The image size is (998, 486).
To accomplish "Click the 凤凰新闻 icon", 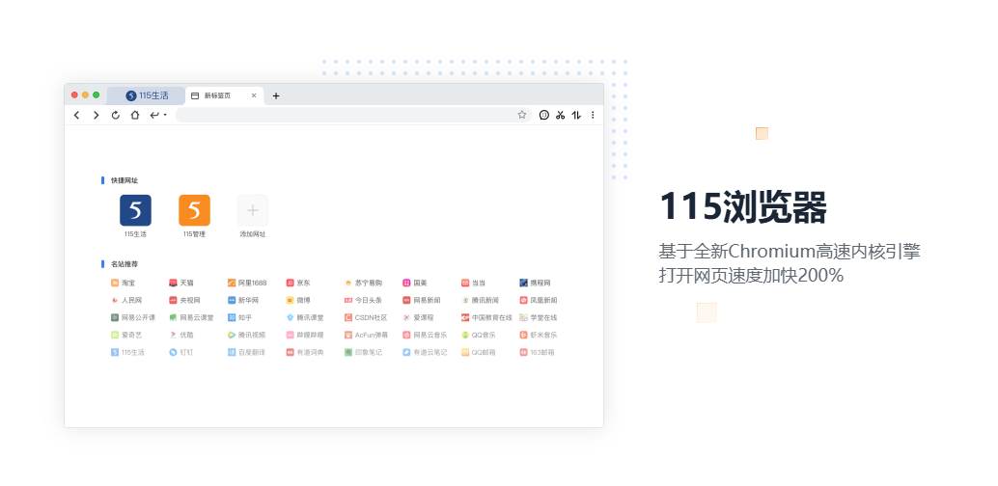I will coord(524,300).
